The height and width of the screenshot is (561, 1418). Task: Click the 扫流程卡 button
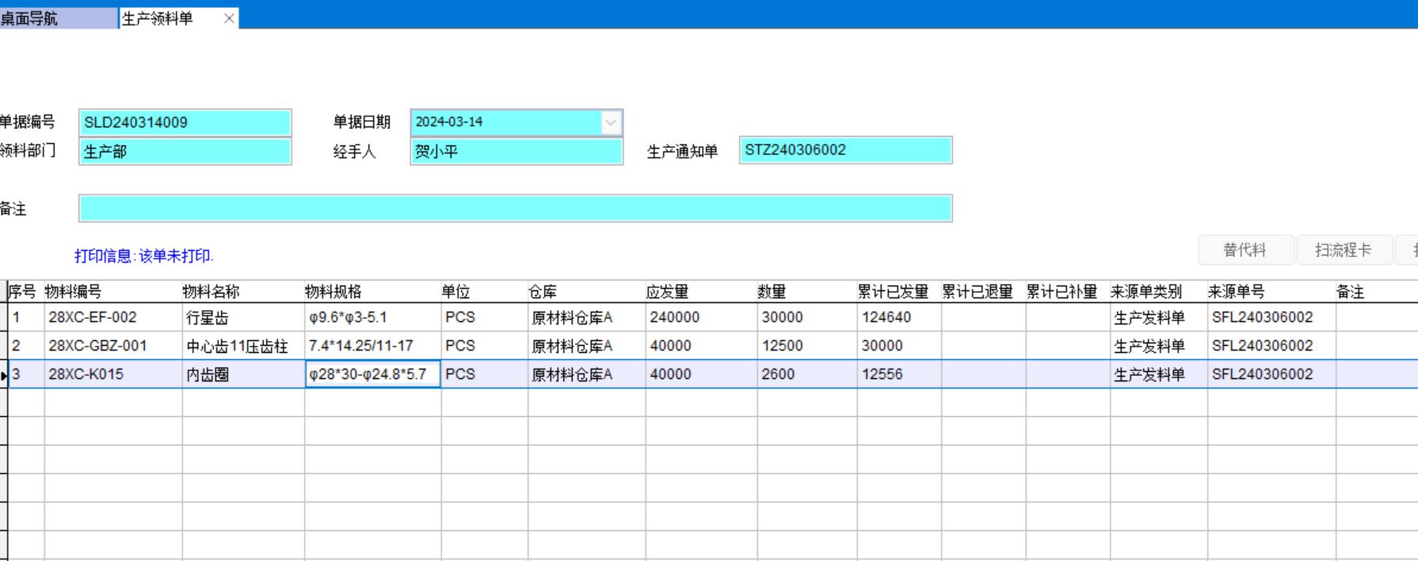coord(1344,250)
